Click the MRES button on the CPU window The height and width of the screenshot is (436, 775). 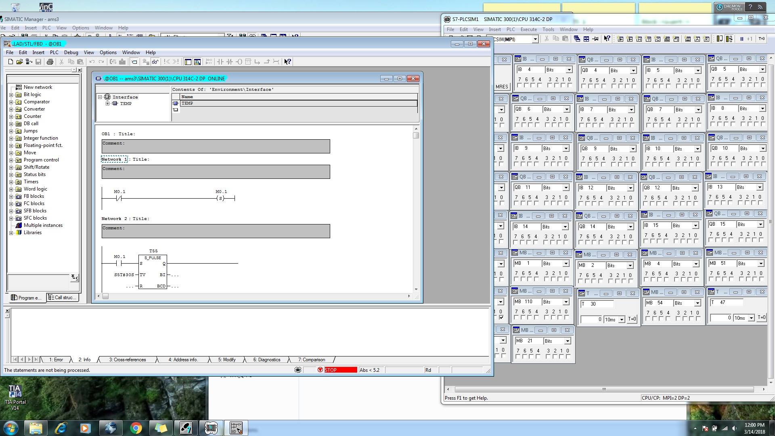point(502,87)
